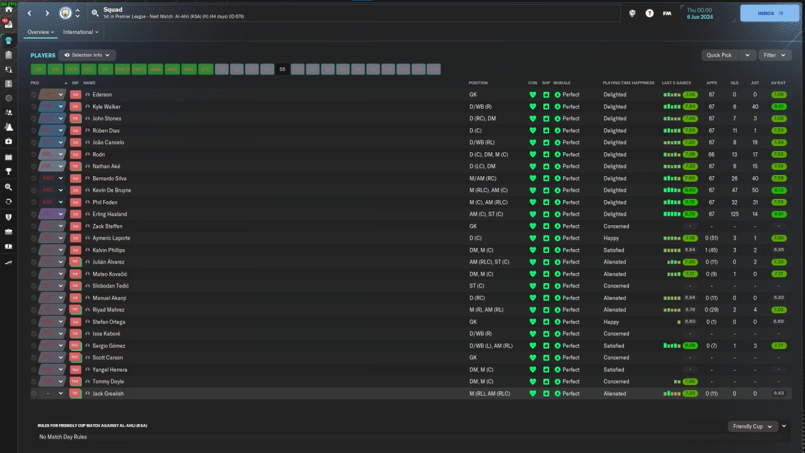805x453 pixels.
Task: Open the Scouting magnifier icon in the sidebar
Action: click(9, 187)
